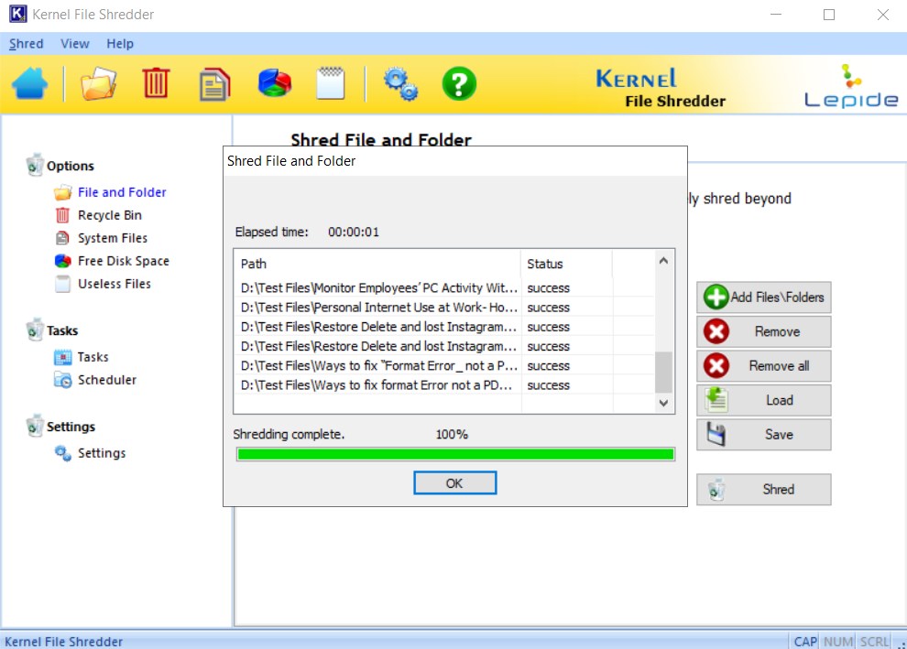Viewport: 907px width, 649px height.
Task: Click the Settings section bin icon
Action: (35, 426)
